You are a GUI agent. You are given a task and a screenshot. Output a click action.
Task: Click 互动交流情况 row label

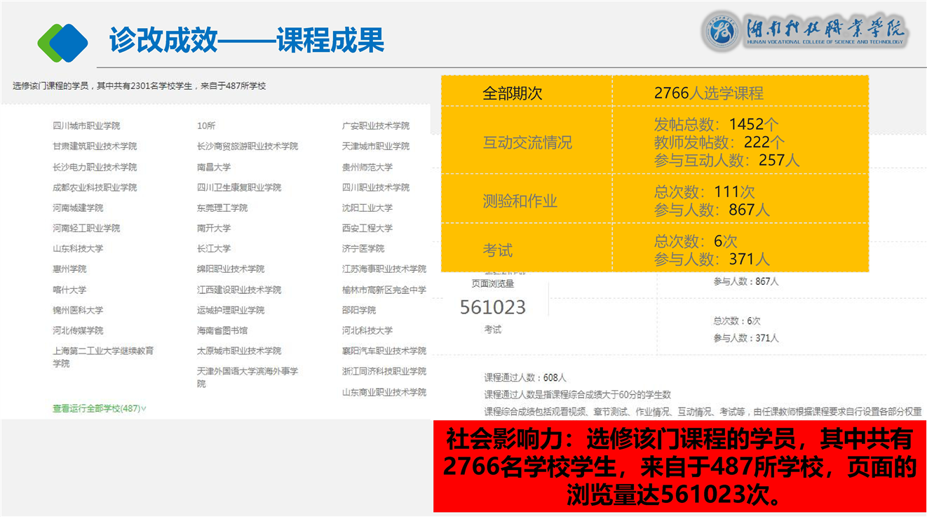[527, 142]
